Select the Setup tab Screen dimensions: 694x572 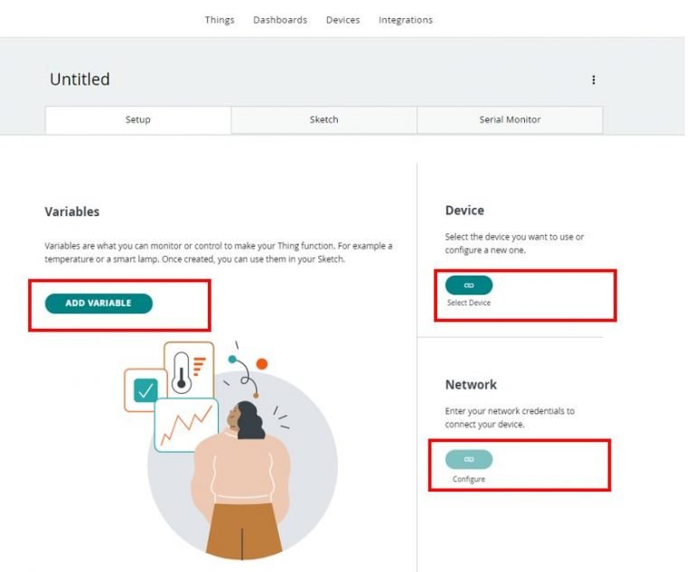[138, 119]
